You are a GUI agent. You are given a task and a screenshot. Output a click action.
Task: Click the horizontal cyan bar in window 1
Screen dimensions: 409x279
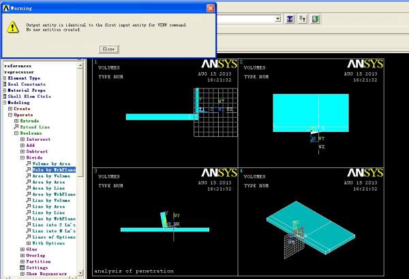[162, 117]
